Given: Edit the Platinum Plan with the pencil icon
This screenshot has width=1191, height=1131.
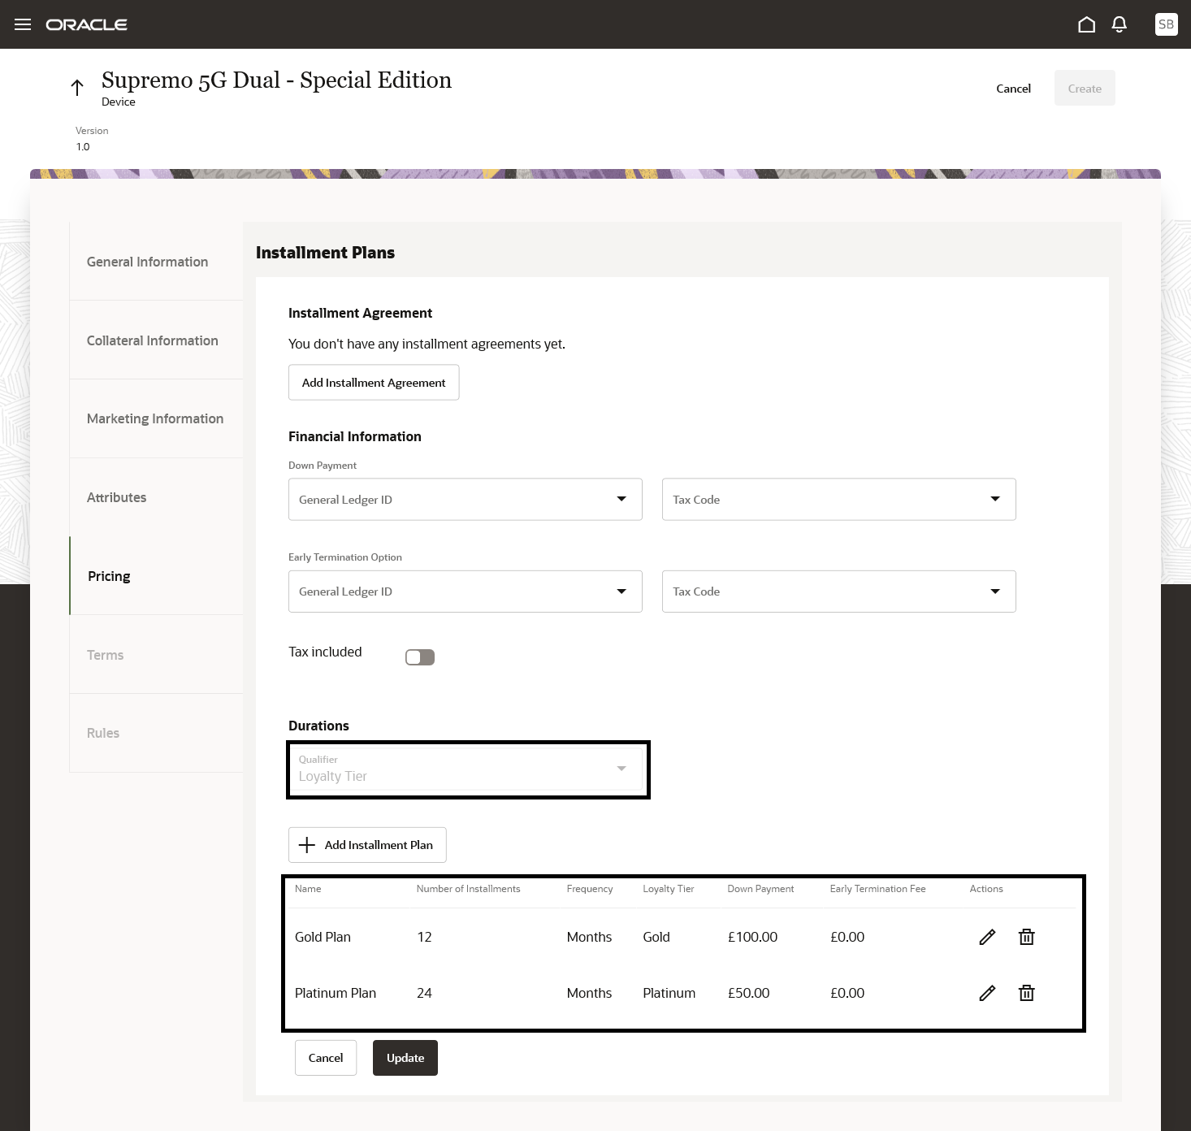Looking at the screenshot, I should point(986,993).
